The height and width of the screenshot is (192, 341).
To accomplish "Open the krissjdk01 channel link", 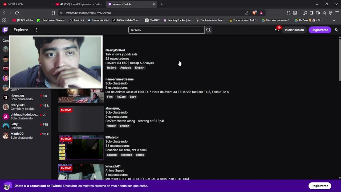I will coord(113,166).
